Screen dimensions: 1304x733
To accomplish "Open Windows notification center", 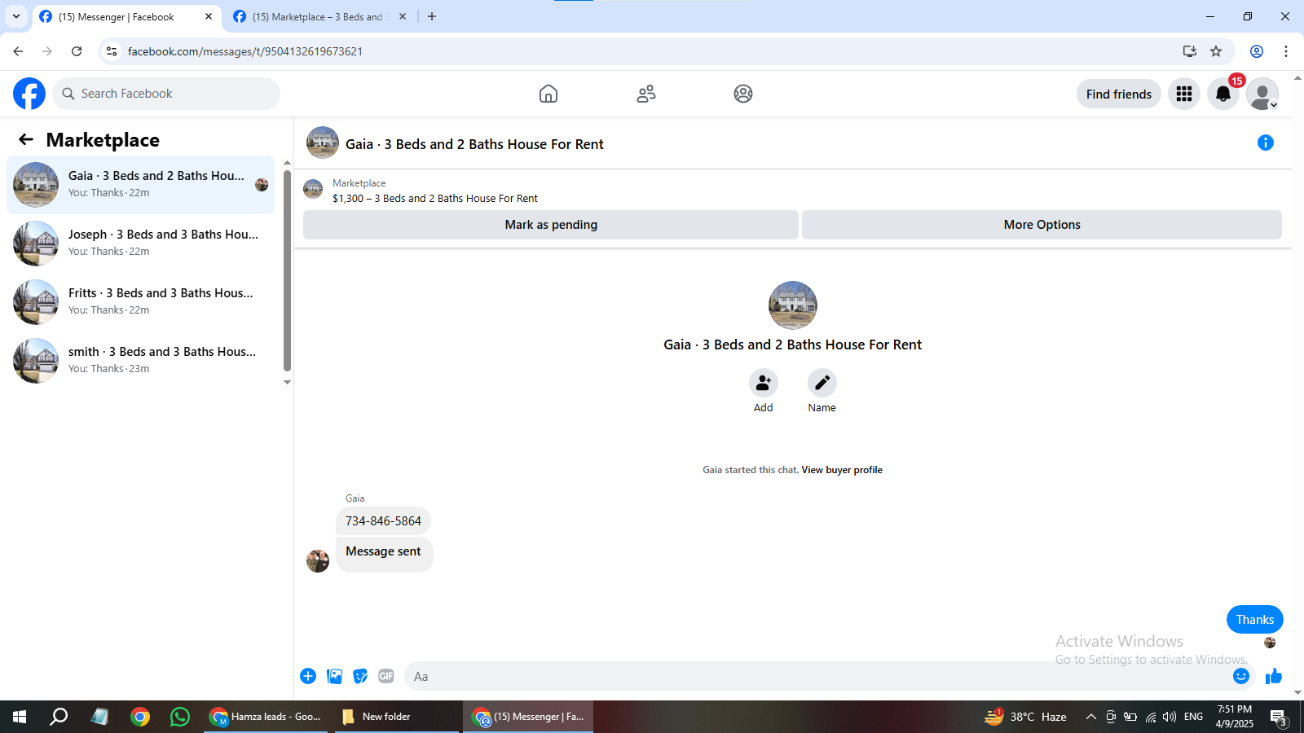I will point(1279,717).
